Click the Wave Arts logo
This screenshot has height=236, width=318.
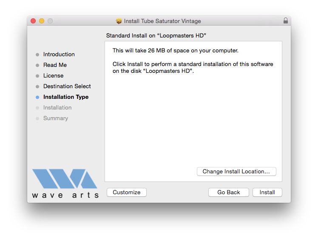65,183
